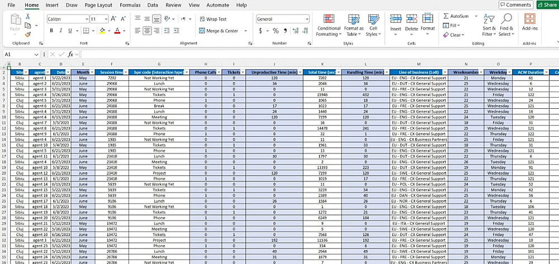Apply the red font color A
The image size is (559, 264).
pyautogui.click(x=117, y=31)
